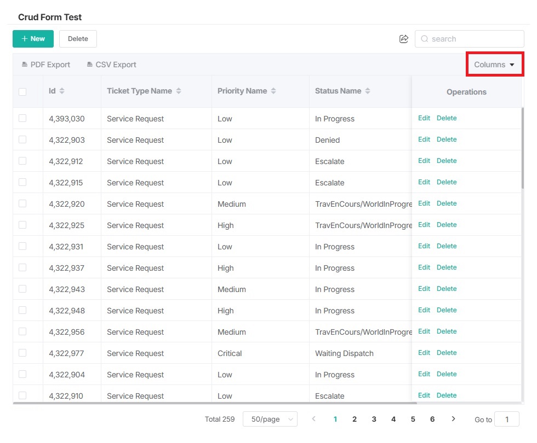
Task: Go to page 4
Action: [393, 419]
